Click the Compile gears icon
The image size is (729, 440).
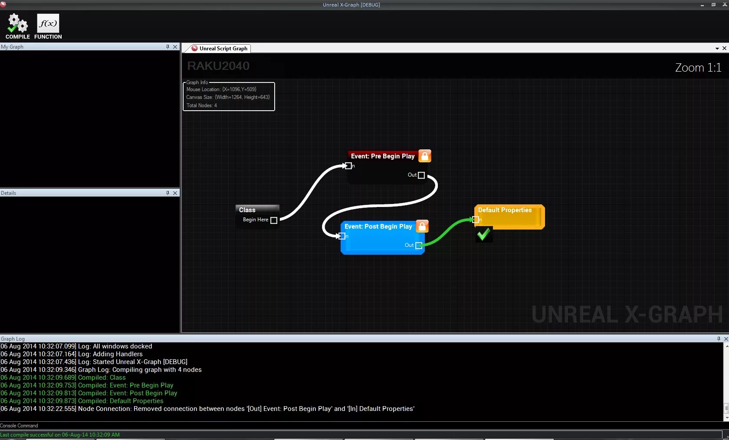coord(17,23)
